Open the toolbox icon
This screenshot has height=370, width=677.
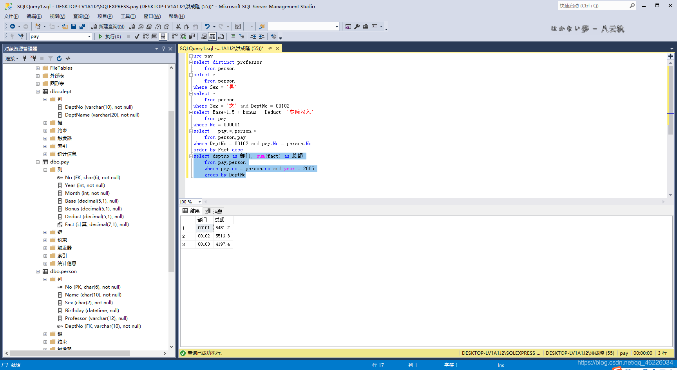[366, 26]
